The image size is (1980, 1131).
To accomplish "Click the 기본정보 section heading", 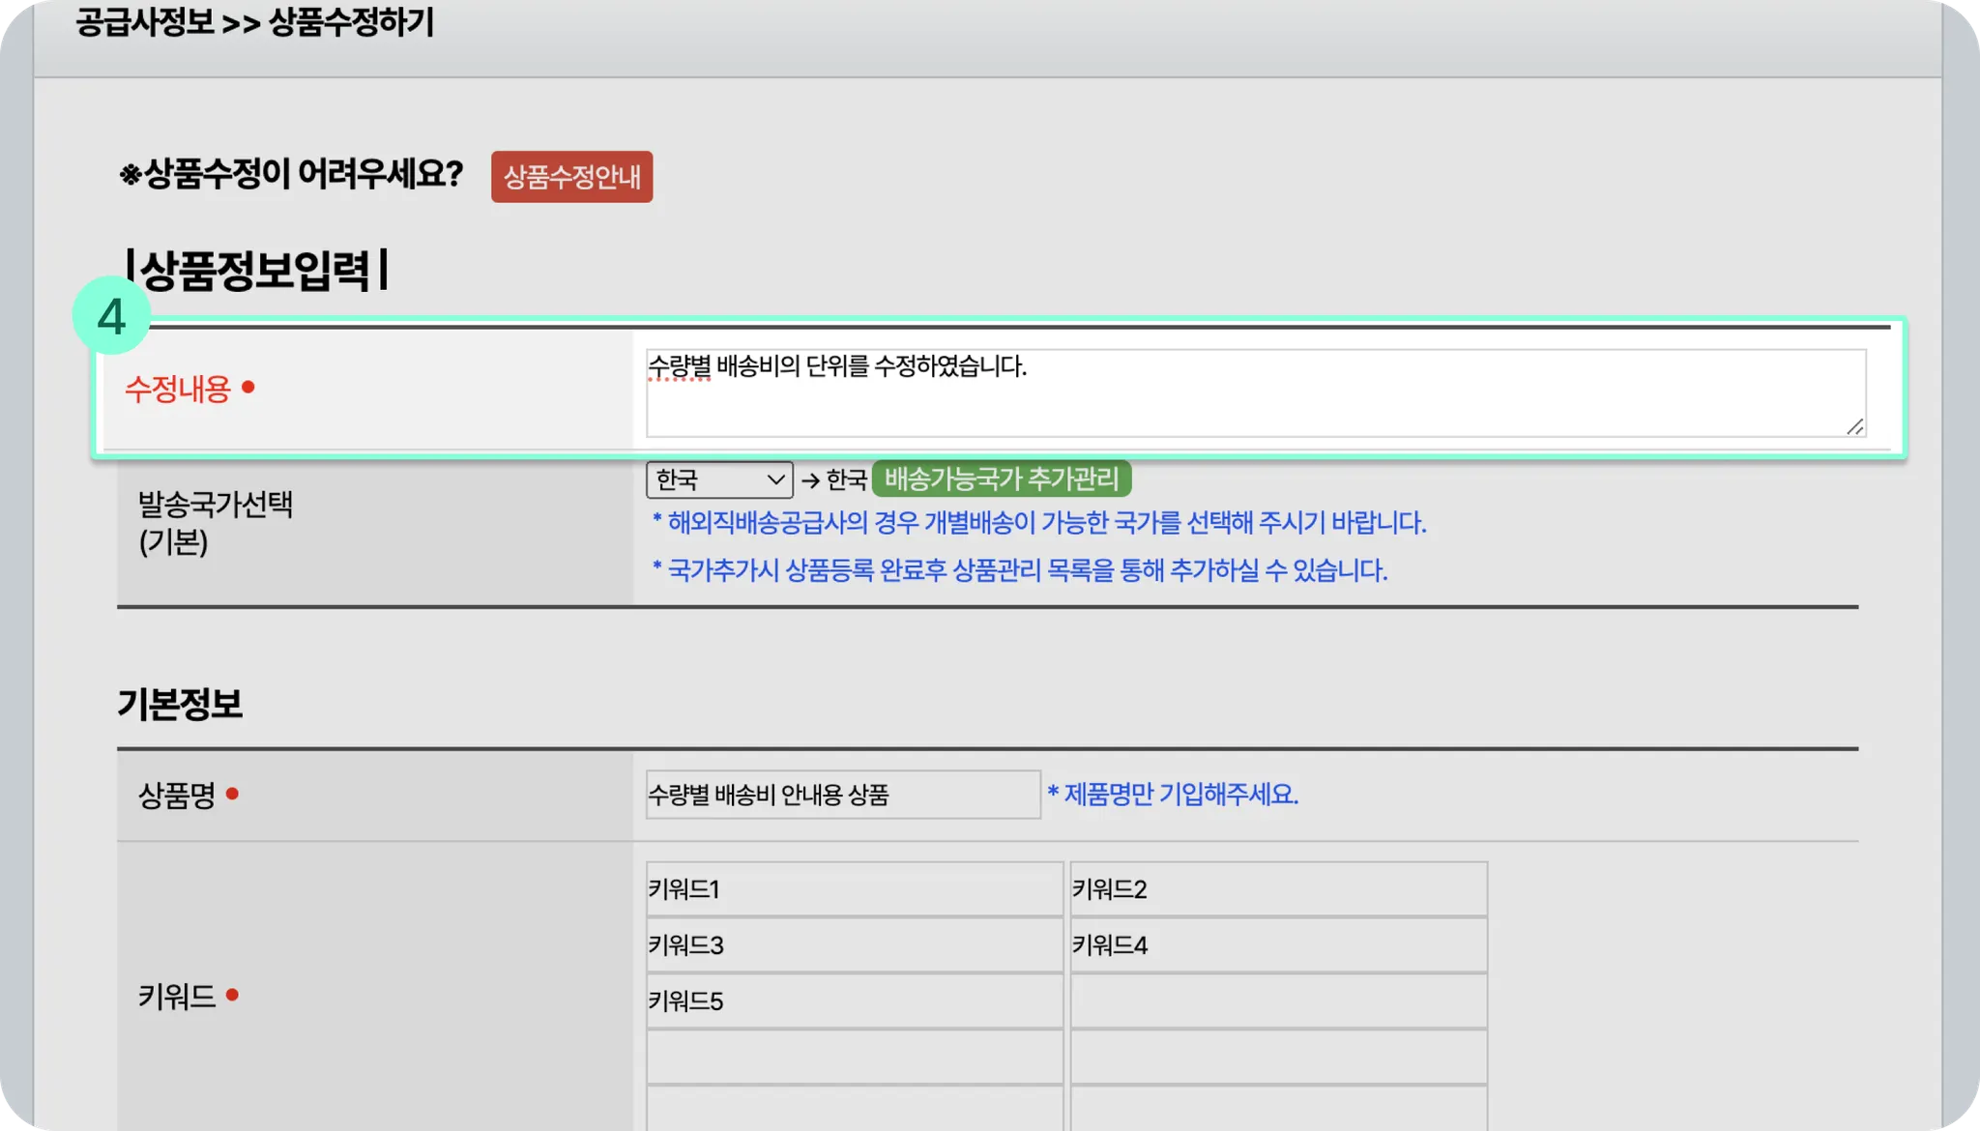I will coord(180,704).
